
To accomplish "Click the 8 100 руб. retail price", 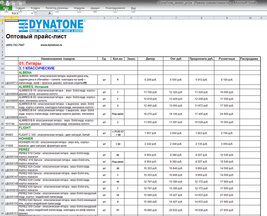I will tap(227, 80).
